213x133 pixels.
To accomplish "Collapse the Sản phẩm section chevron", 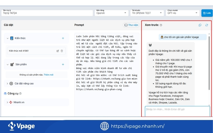I will click(x=8, y=65).
